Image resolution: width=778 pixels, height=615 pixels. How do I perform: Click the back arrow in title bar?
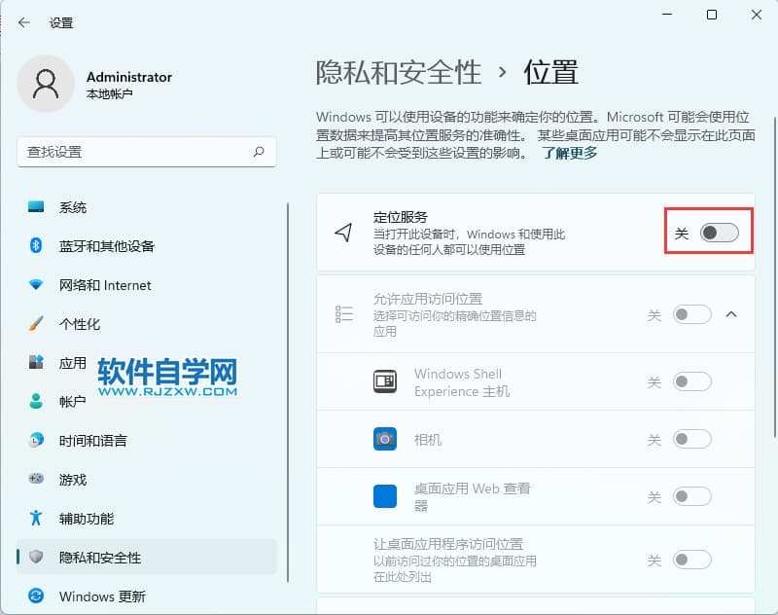tap(24, 21)
